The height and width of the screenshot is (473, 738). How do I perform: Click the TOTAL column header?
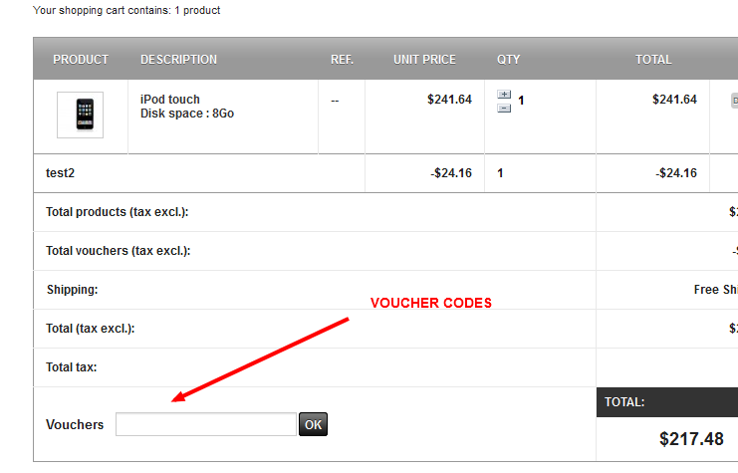click(x=653, y=60)
